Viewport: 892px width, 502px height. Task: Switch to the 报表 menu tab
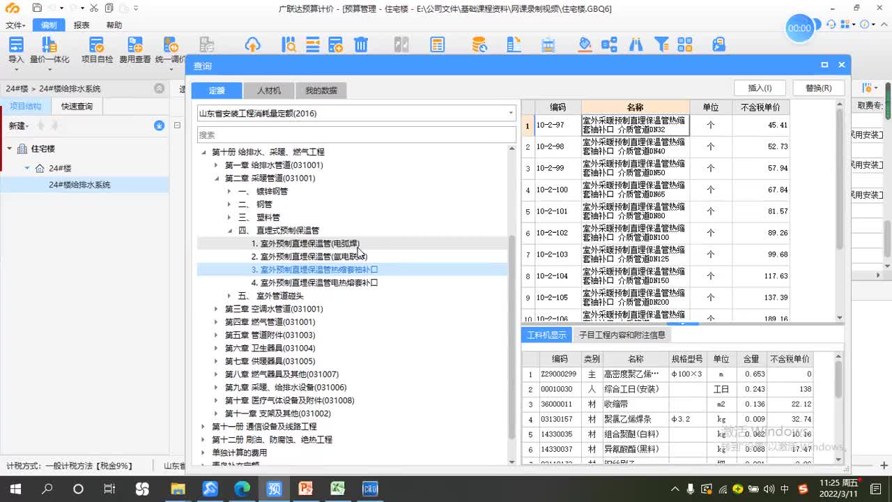tap(82, 25)
